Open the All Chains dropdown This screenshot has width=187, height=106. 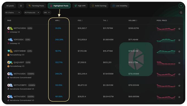13,13
